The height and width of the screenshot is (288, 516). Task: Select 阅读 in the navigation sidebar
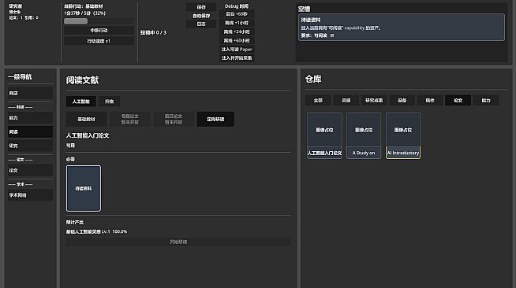pos(30,132)
